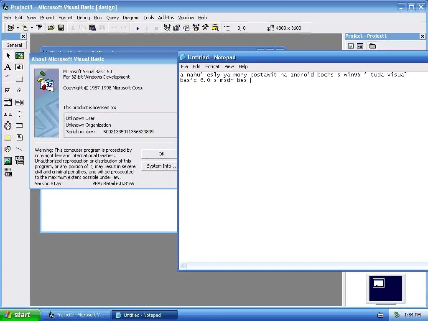
Task: Open the Menu Editor from toolbar
Action: (40, 28)
